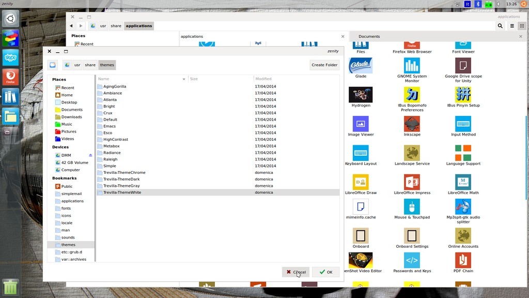This screenshot has width=529, height=298.
Task: Click Cancel in the zenity dialog
Action: pyautogui.click(x=295, y=272)
